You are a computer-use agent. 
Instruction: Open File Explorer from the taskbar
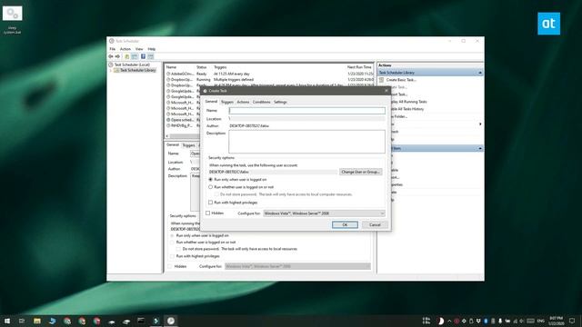coord(37,321)
